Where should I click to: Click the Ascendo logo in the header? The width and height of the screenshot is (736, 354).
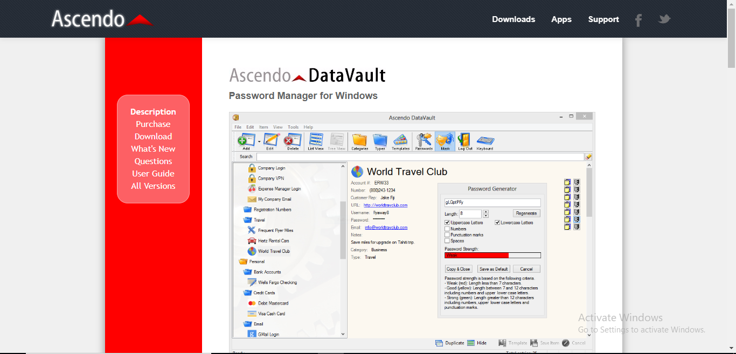coord(102,19)
